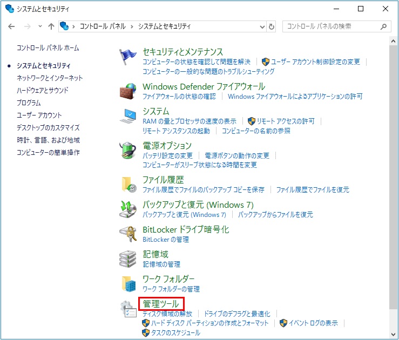Click the vertical scrollbar down arrow
This screenshot has height=340, width=399.
pyautogui.click(x=393, y=334)
